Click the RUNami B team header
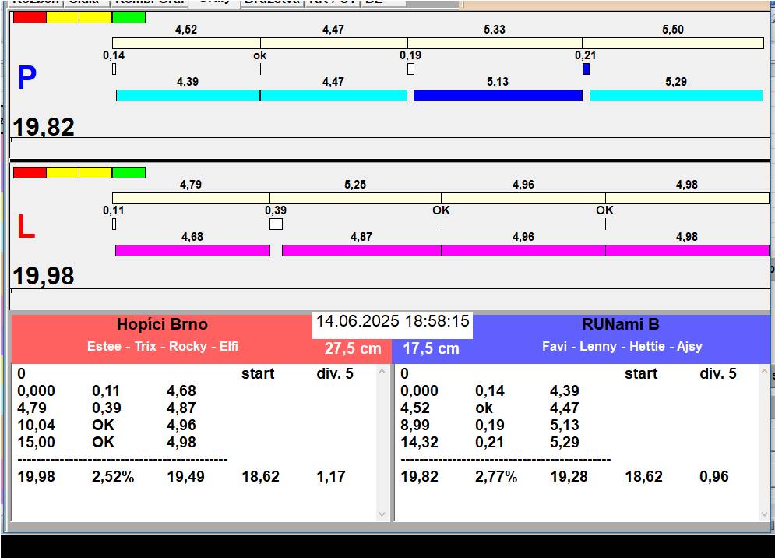Screen dimensions: 775x558 [620, 324]
